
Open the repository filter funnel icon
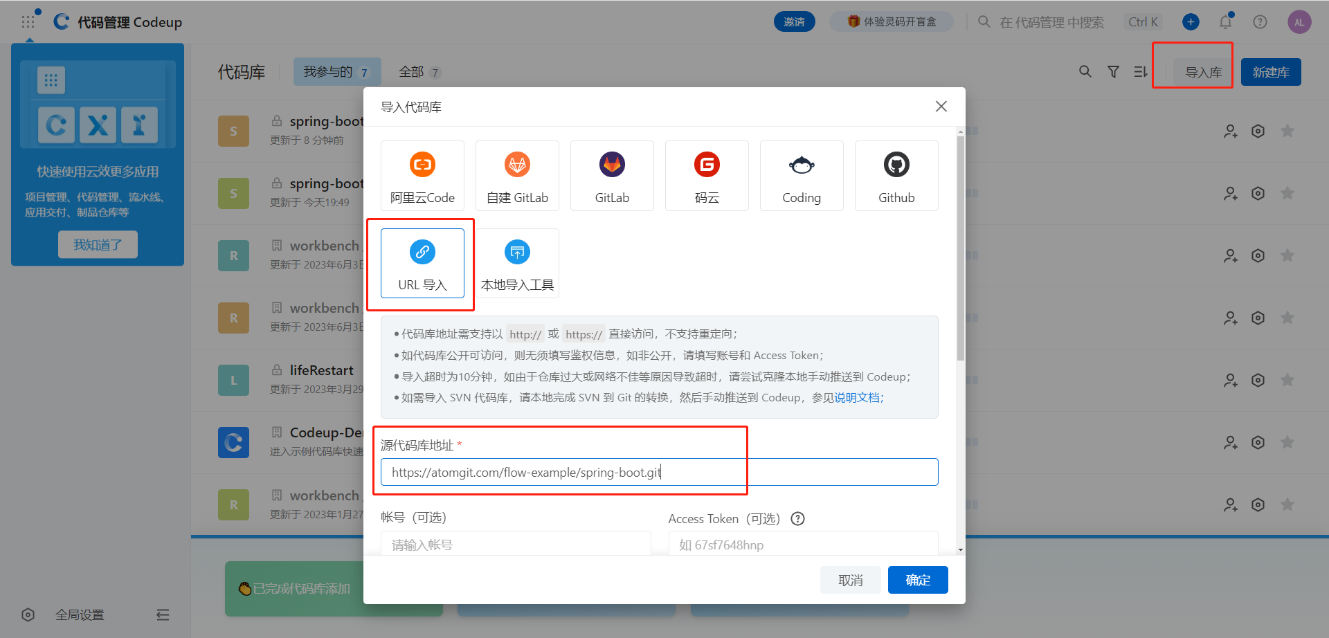click(1113, 71)
